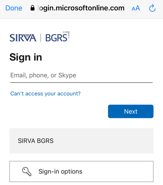Click the dotted emblem above BGRS
This screenshot has height=185, width=163.
point(66,34)
